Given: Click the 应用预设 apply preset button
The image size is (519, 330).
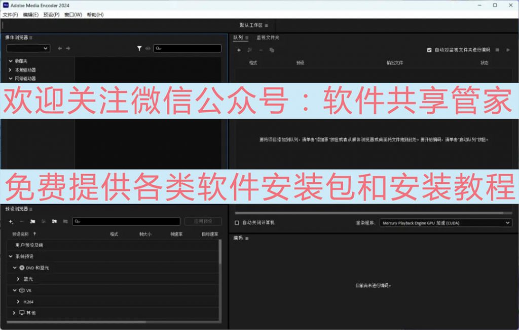Looking at the screenshot, I should coord(203,221).
